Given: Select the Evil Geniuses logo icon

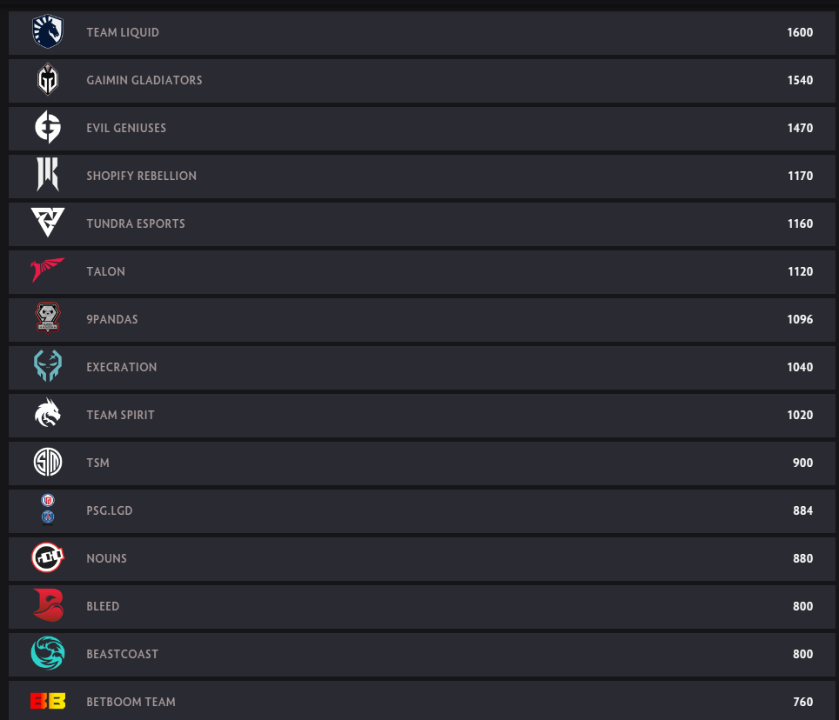Looking at the screenshot, I should (x=48, y=127).
